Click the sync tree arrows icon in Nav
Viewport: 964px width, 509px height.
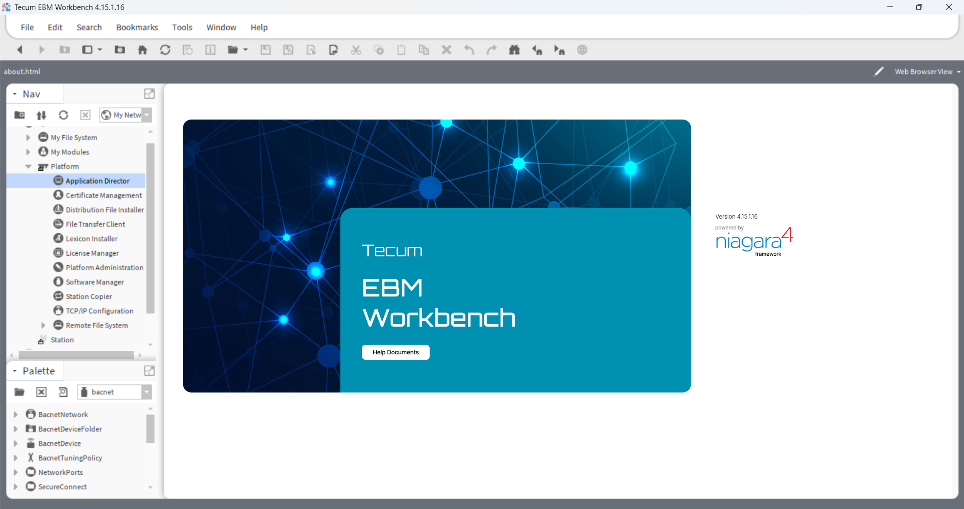point(41,115)
